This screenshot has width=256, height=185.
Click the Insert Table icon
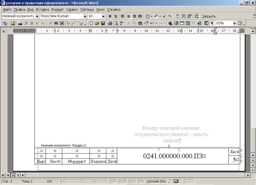182,23
